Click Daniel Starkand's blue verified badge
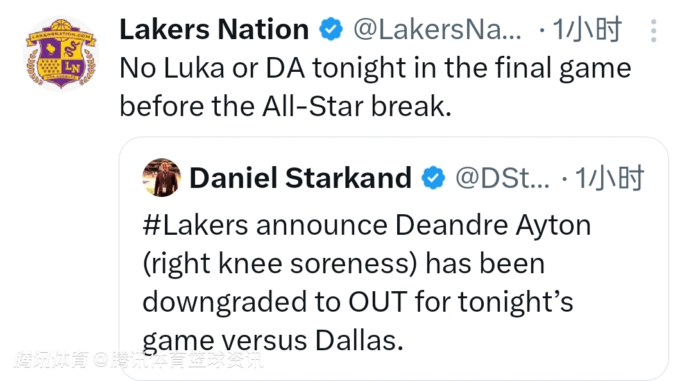The height and width of the screenshot is (381, 673). [x=433, y=178]
